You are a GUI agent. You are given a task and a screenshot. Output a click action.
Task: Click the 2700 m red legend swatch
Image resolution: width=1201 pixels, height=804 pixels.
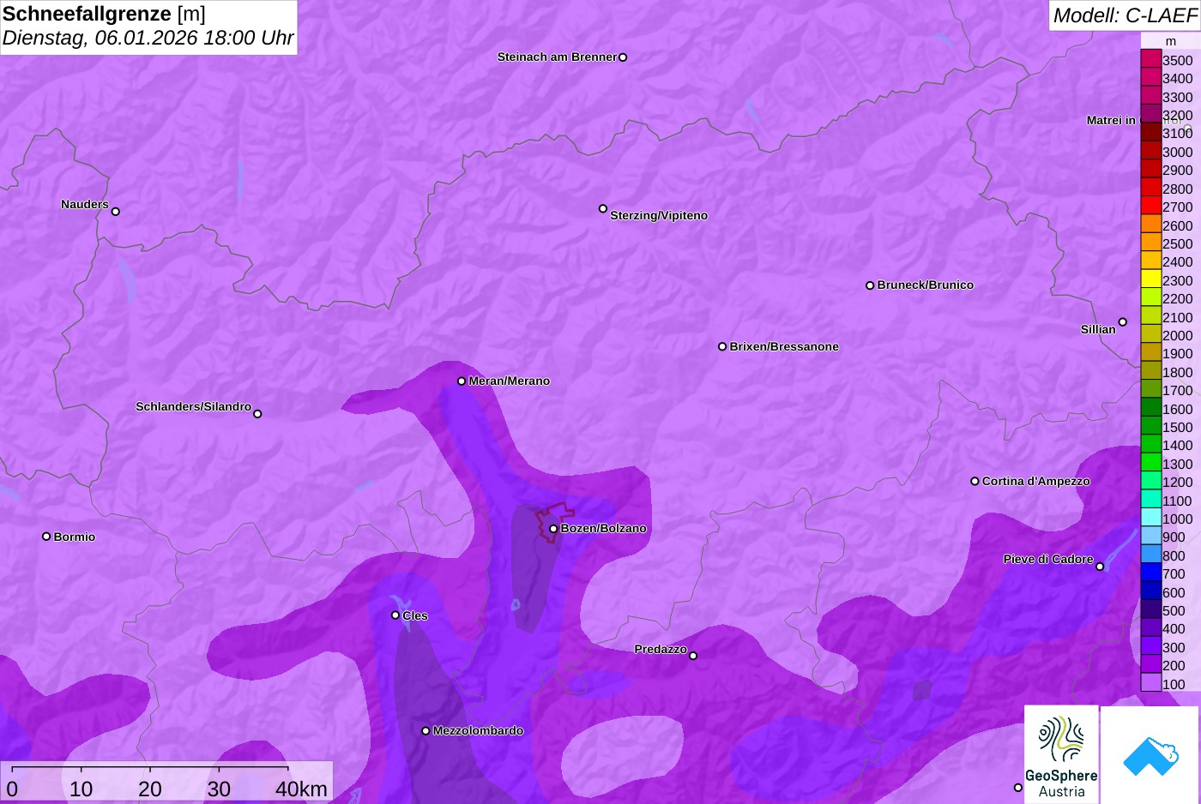tap(1150, 206)
